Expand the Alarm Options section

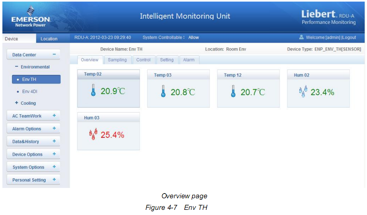54,129
